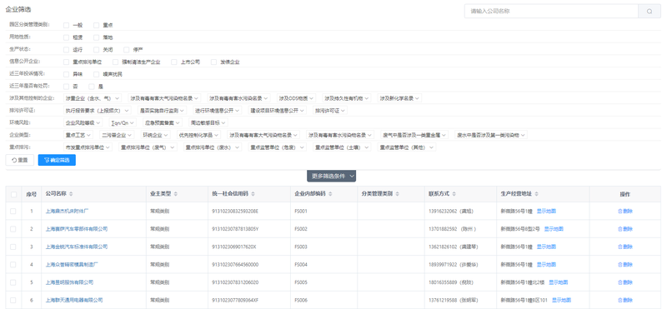Check 是 for penalties in three years
The width and height of the screenshot is (667, 309).
(92, 87)
